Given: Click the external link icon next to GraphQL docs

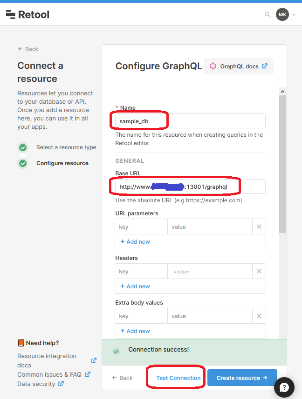Looking at the screenshot, I should [x=265, y=66].
